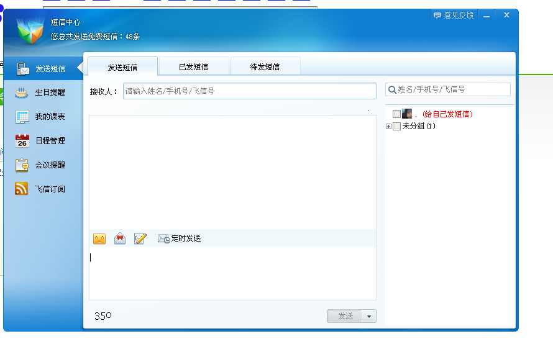Open the greeting card envelope icon
The width and height of the screenshot is (553, 349).
tap(120, 238)
